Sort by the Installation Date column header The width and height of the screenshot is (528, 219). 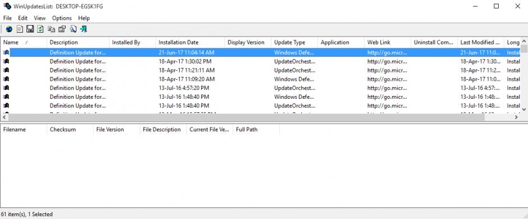(190, 42)
